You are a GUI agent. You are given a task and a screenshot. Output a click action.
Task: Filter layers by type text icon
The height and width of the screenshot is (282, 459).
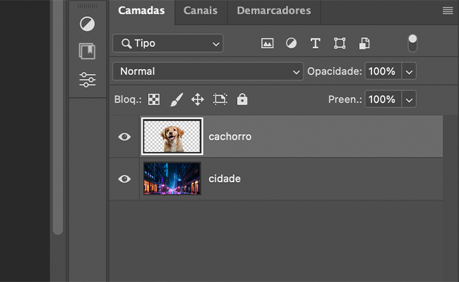315,43
